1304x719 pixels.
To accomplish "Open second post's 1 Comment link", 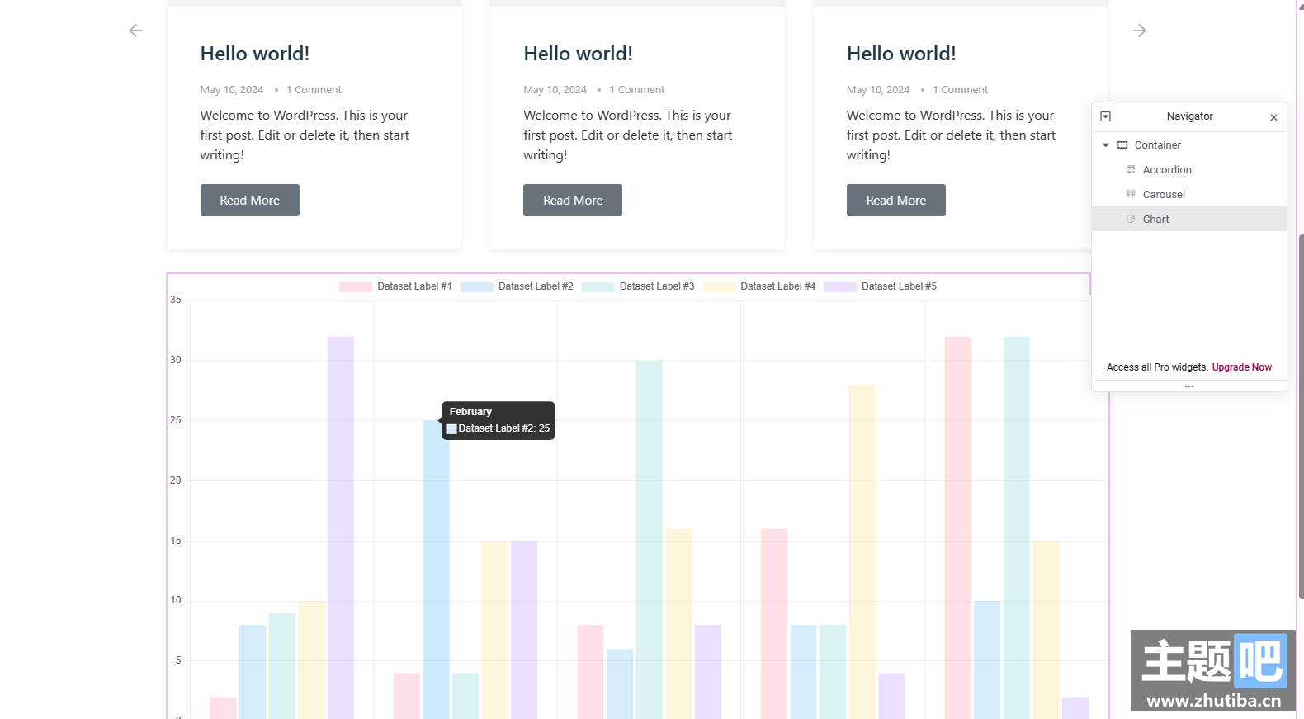I will (636, 90).
